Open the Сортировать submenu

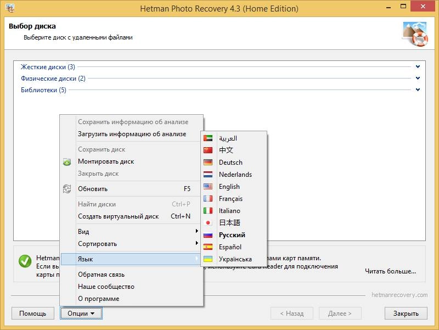[x=131, y=244]
